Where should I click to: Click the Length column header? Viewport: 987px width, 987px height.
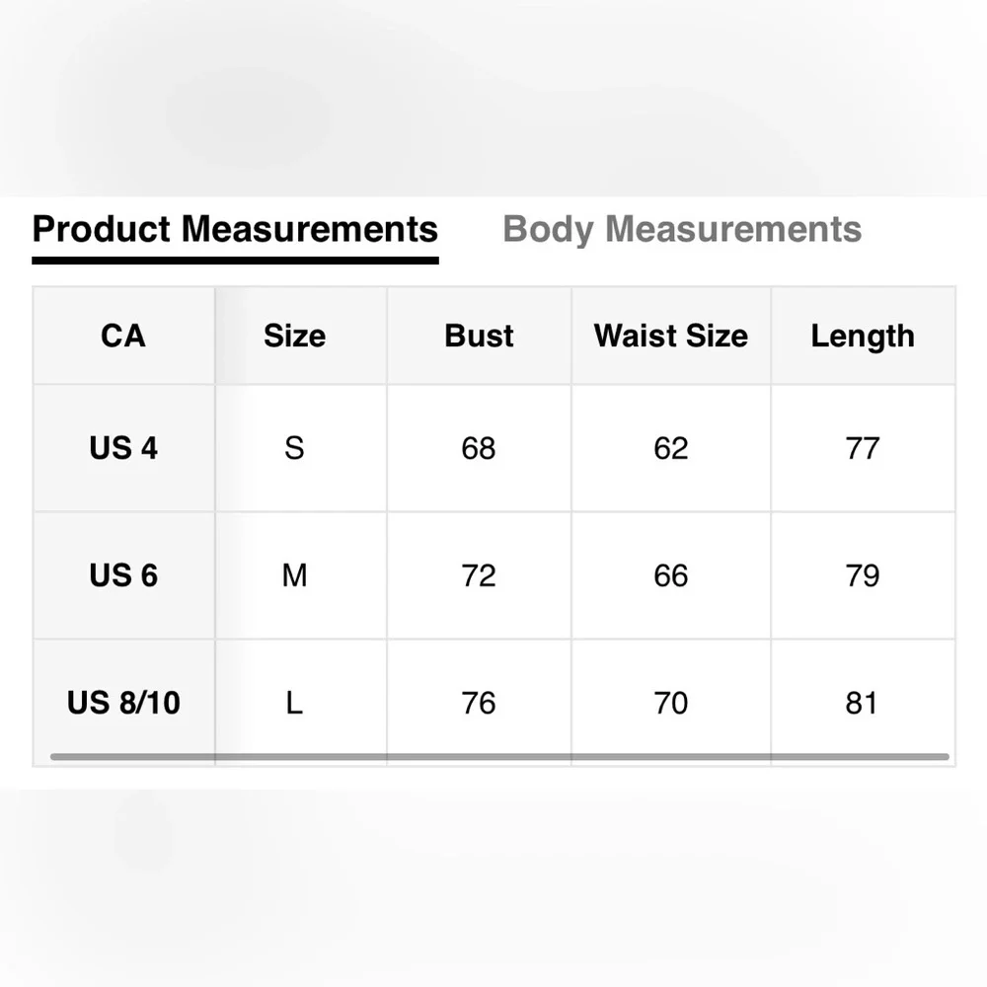[x=862, y=336]
